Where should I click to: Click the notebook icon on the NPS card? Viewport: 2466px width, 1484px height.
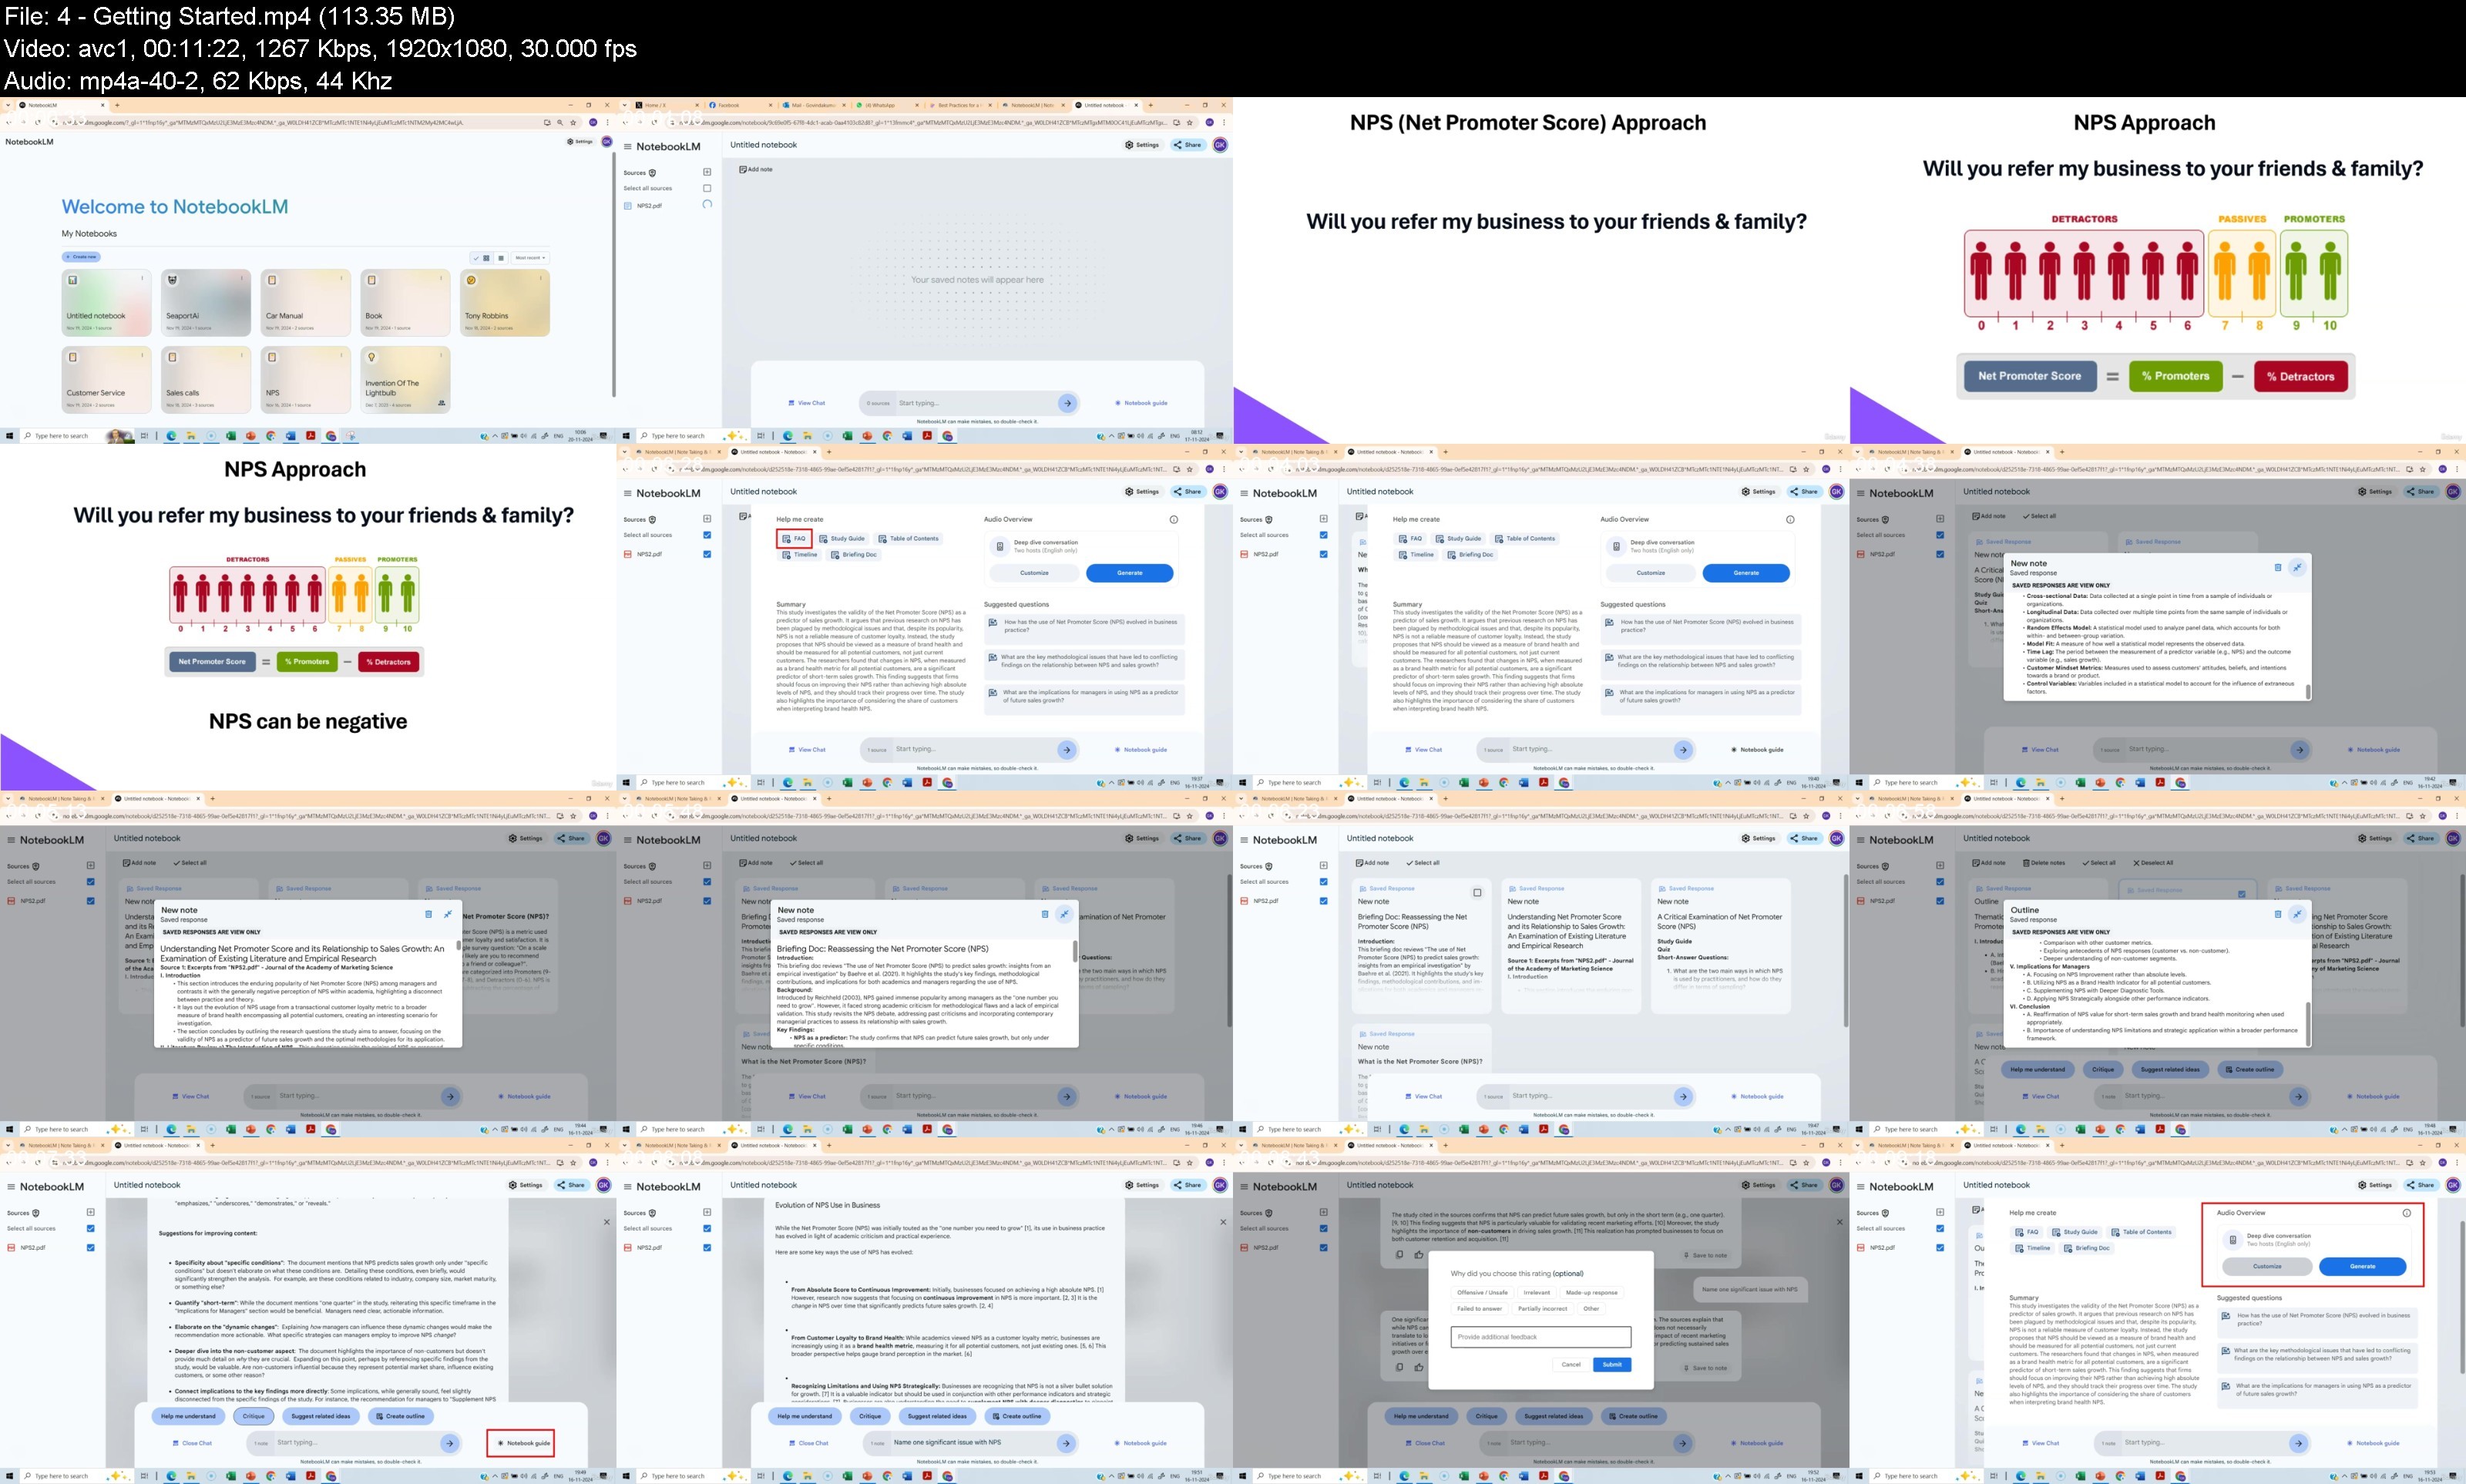coord(272,357)
